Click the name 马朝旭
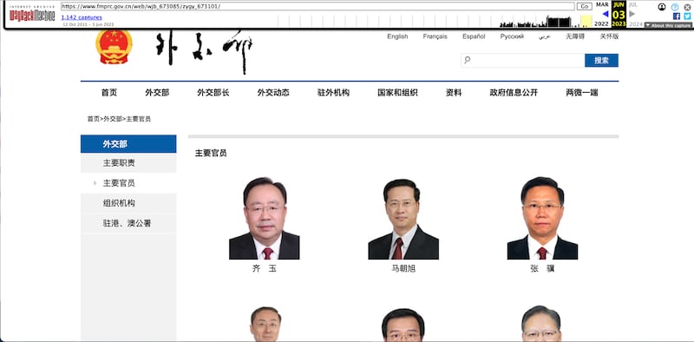Image resolution: width=694 pixels, height=342 pixels. (x=403, y=268)
